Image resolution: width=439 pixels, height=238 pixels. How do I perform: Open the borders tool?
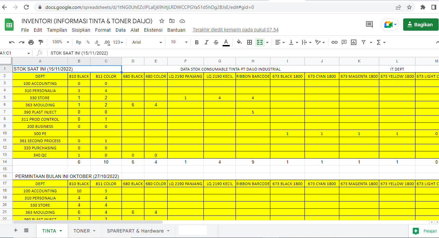(x=250, y=42)
